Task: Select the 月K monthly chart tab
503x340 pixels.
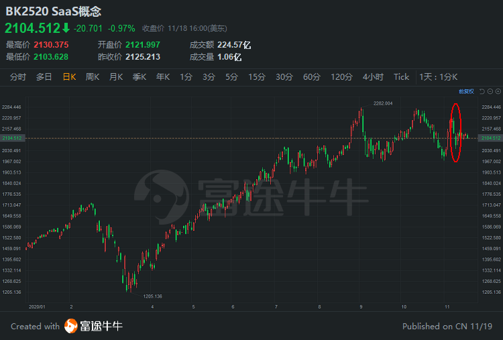Action: 116,77
